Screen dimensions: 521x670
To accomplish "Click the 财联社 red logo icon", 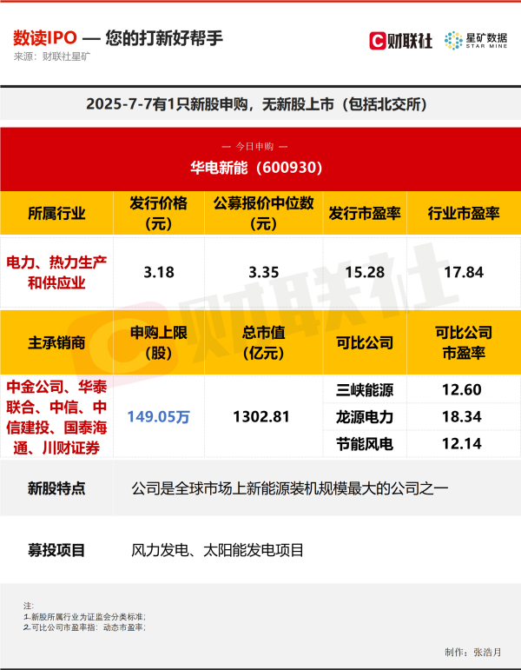I will 378,41.
